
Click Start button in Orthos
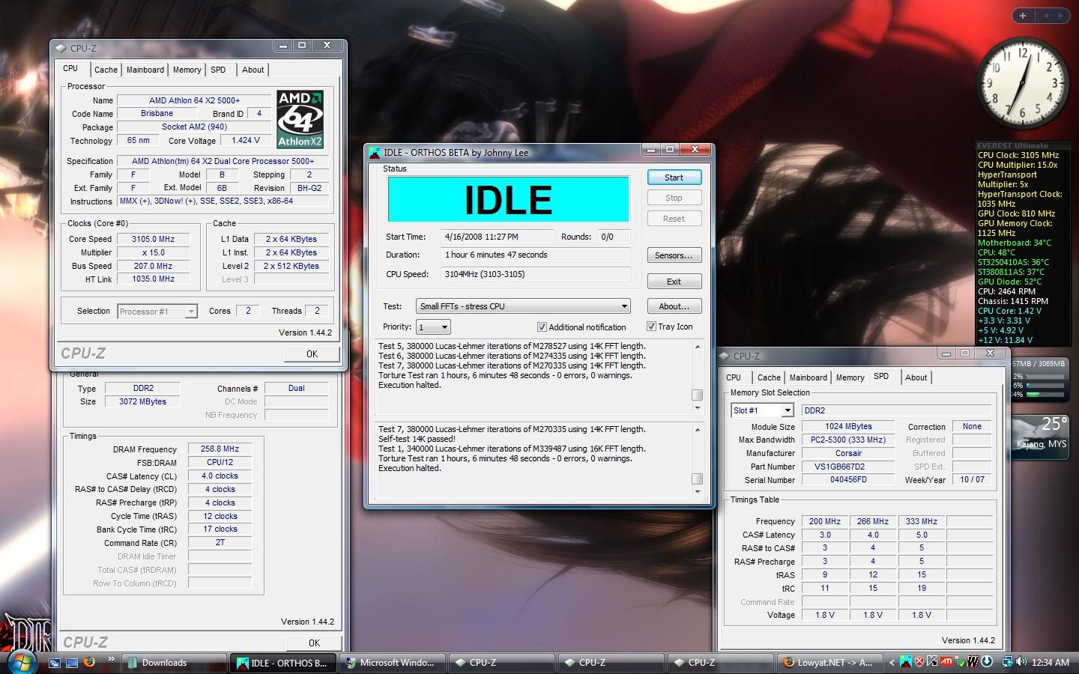[674, 177]
